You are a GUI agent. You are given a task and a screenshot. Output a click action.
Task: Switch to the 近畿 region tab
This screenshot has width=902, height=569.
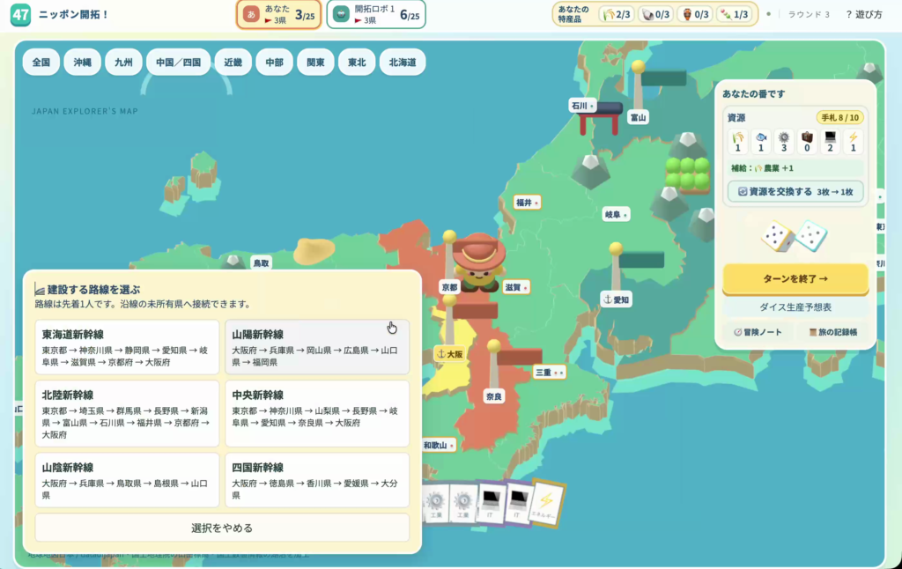(233, 63)
